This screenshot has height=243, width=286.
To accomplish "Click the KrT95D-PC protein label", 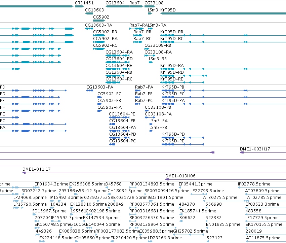I will (x=173, y=94).
